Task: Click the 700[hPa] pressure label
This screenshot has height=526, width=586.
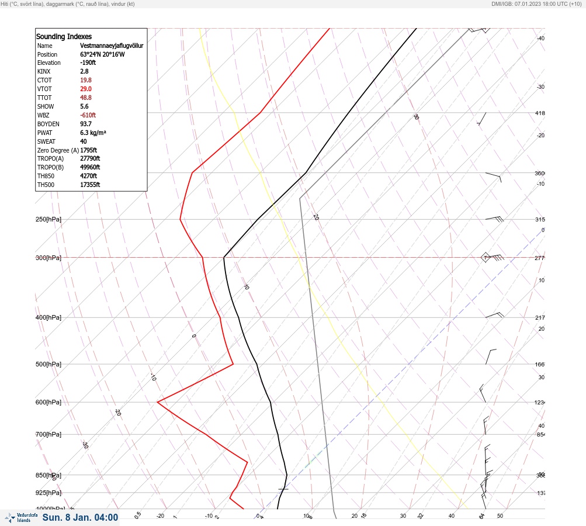Action: pos(48,434)
